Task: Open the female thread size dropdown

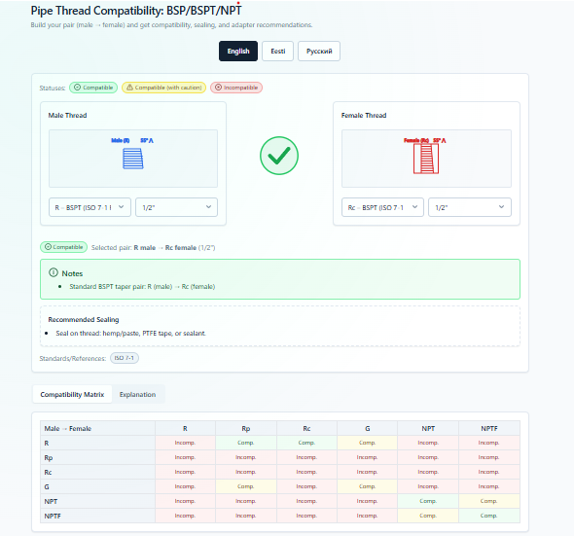Action: 470,207
